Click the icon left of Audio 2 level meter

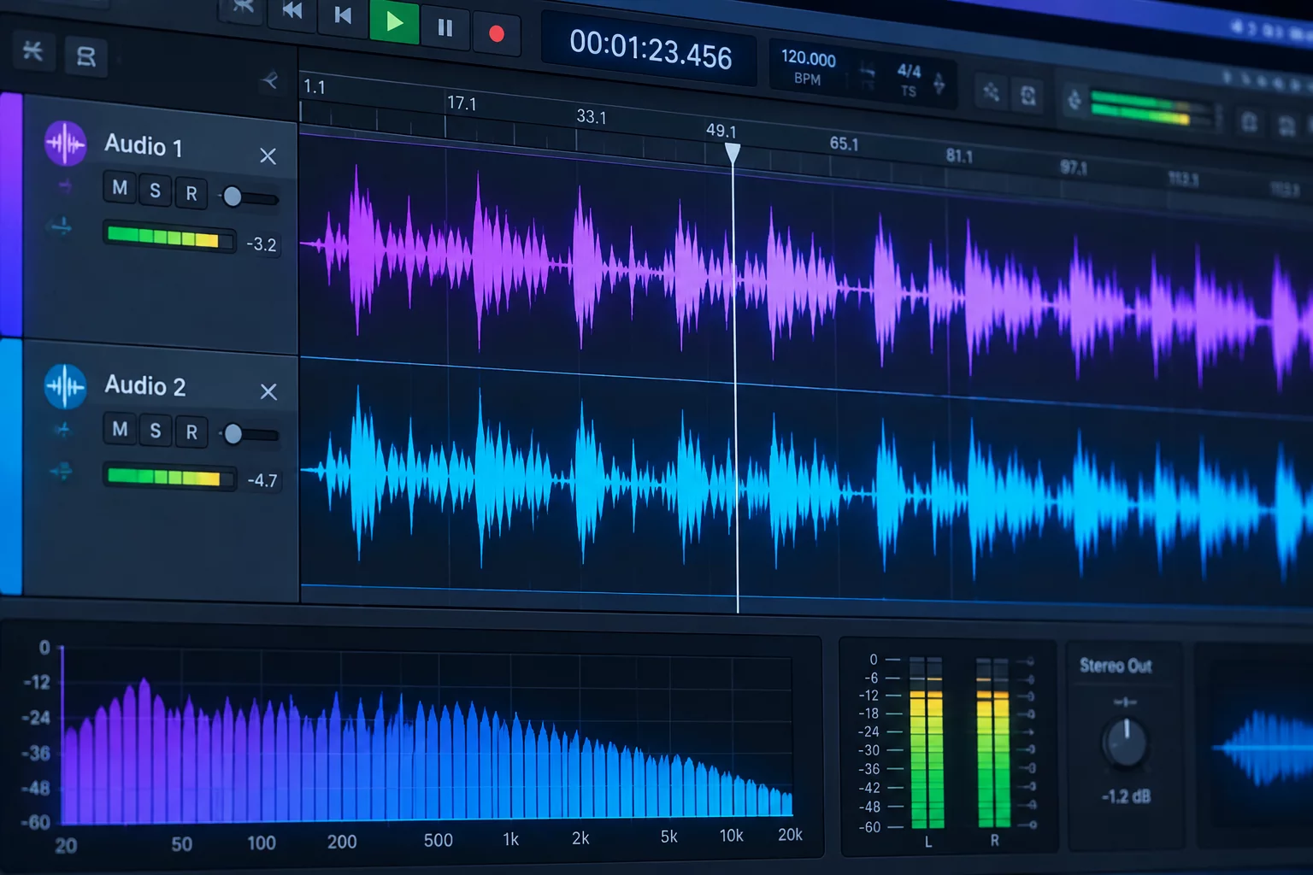pos(61,470)
